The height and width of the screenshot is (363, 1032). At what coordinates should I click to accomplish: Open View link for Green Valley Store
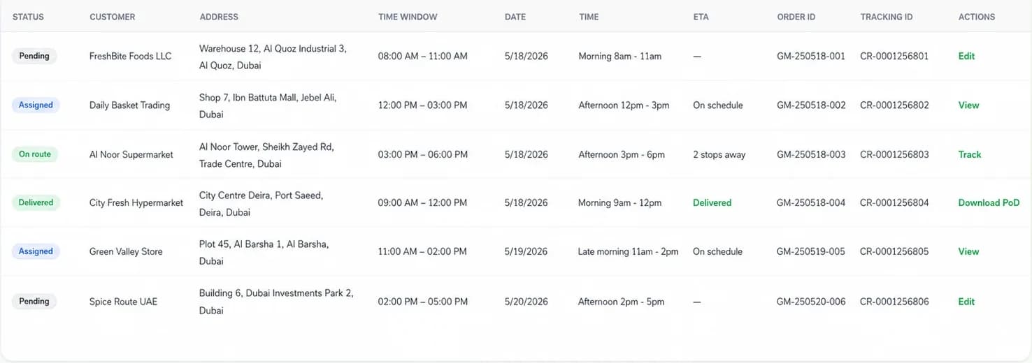(x=968, y=251)
